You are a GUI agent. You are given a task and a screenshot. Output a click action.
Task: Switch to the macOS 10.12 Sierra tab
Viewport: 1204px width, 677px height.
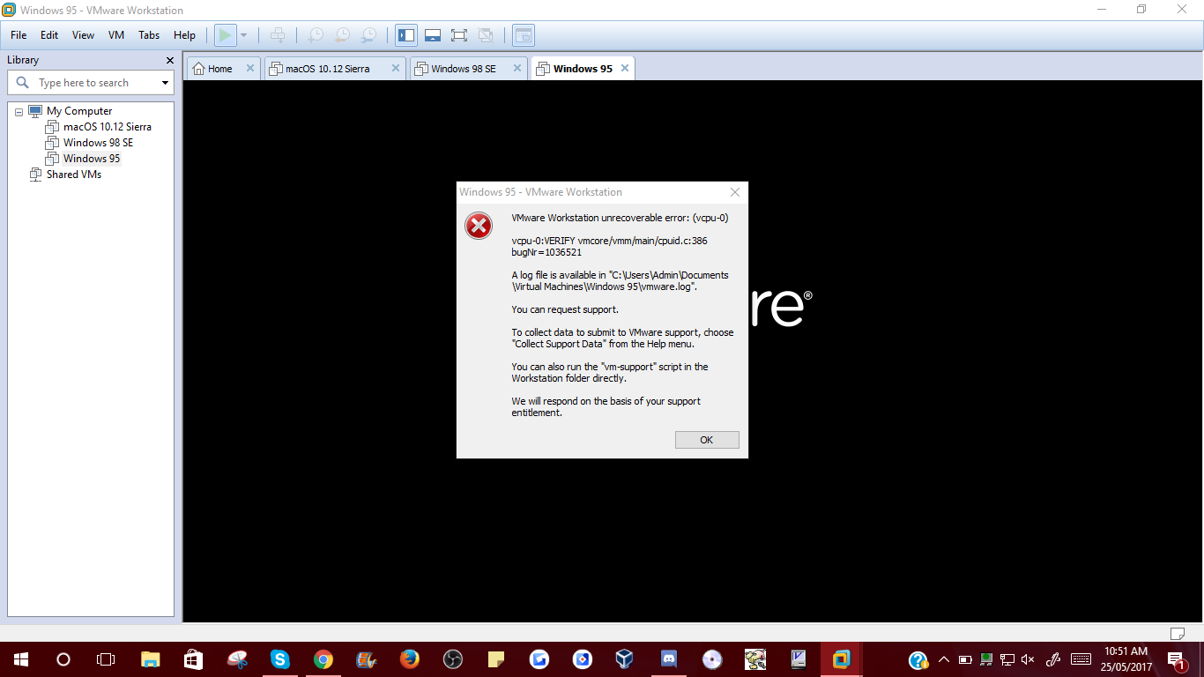[x=327, y=69]
